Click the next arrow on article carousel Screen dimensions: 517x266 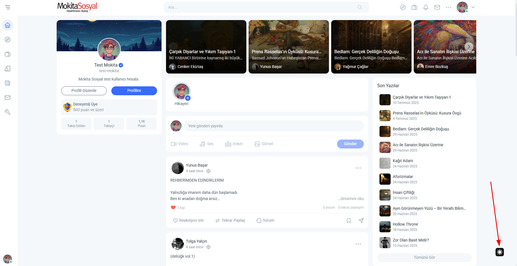(x=469, y=47)
